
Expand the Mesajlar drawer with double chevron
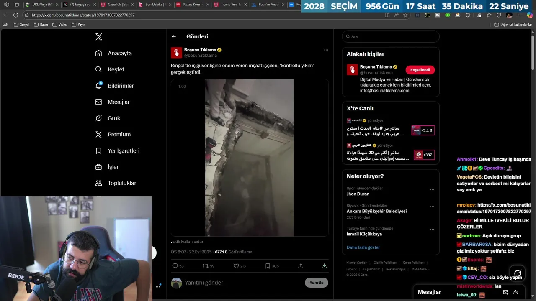pyautogui.click(x=515, y=292)
